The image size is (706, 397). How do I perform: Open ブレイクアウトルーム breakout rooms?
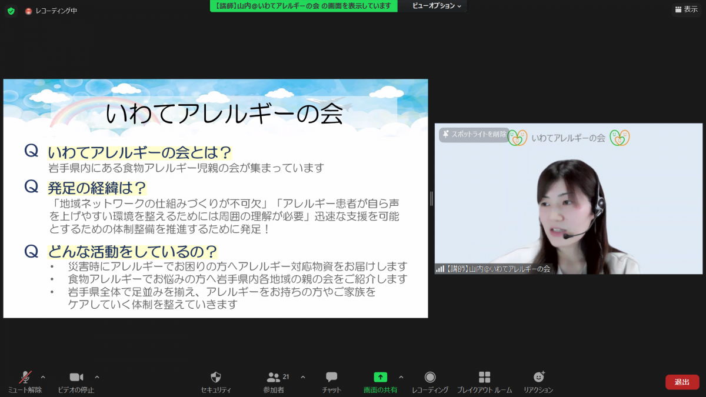click(x=484, y=382)
